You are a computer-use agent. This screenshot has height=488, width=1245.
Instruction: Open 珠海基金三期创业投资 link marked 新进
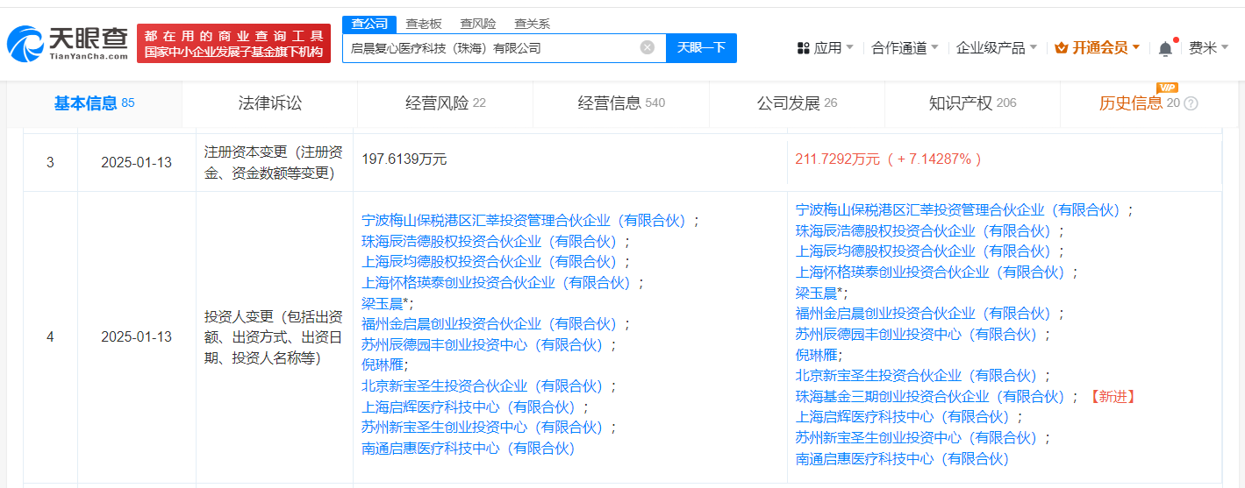[x=932, y=397]
